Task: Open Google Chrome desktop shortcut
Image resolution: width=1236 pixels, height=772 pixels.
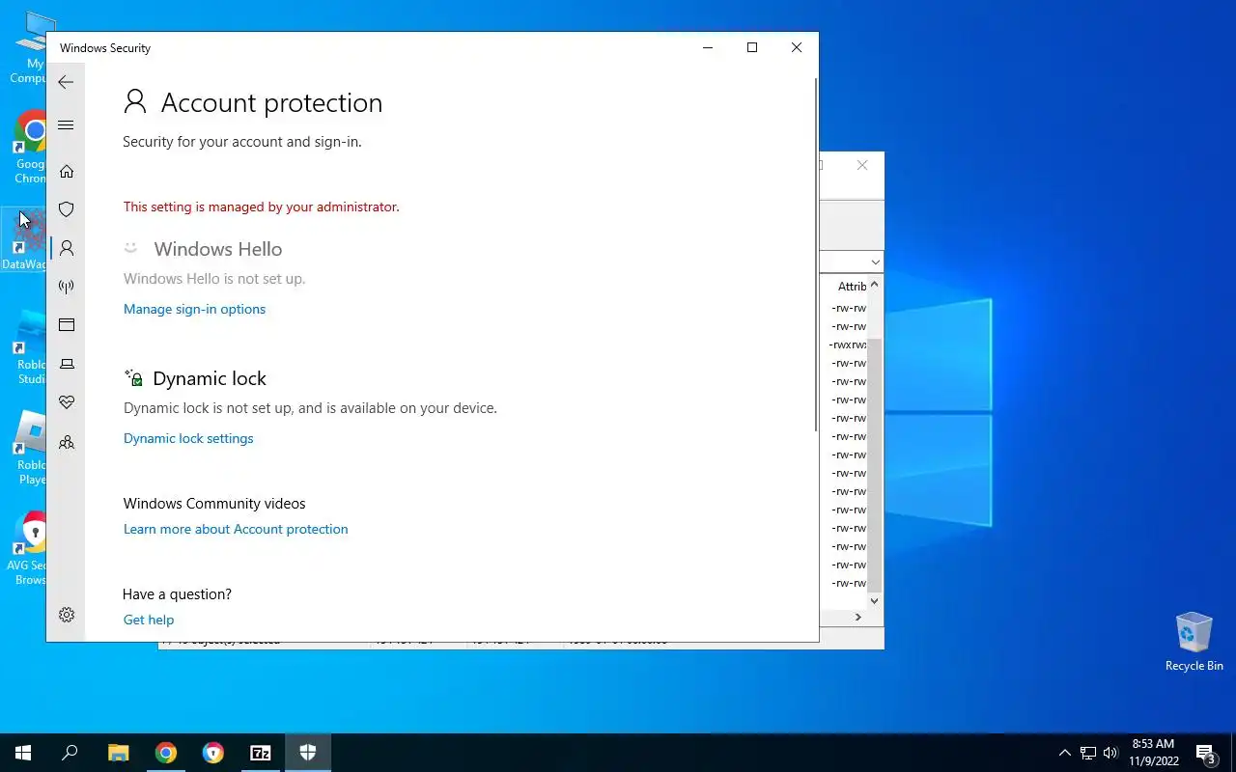Action: click(x=30, y=147)
